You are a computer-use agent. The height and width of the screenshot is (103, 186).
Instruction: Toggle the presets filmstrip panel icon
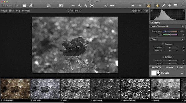point(49,5)
